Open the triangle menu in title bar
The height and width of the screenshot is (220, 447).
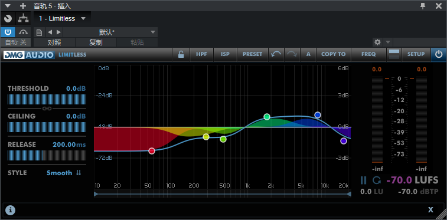pyautogui.click(x=8, y=6)
